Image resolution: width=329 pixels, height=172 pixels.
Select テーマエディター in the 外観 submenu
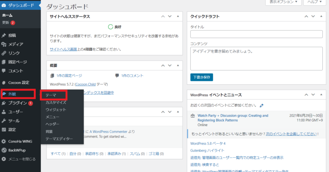(x=59, y=139)
